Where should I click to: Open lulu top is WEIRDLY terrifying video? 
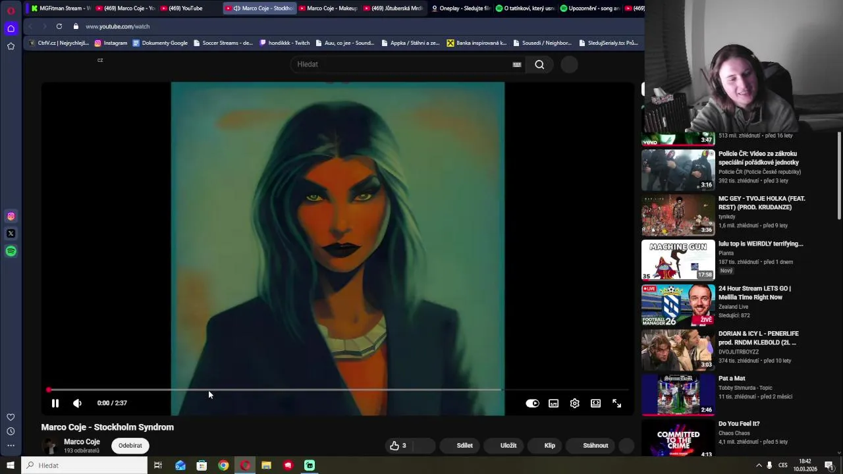pyautogui.click(x=678, y=259)
